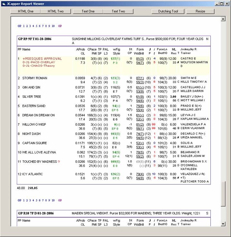Switch to Text Two view
This screenshot has height=237, width=231.
(118, 11)
